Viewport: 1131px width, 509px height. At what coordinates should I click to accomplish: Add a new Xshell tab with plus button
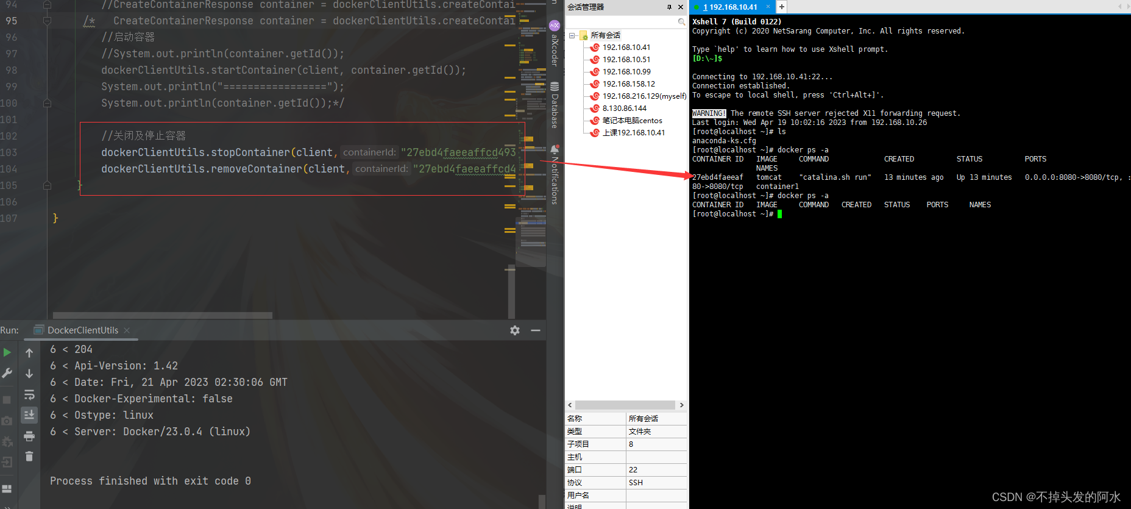(781, 7)
